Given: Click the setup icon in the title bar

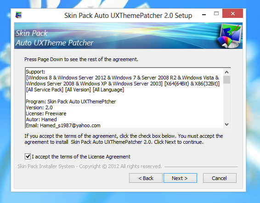Looking at the screenshot, I should click(x=18, y=15).
